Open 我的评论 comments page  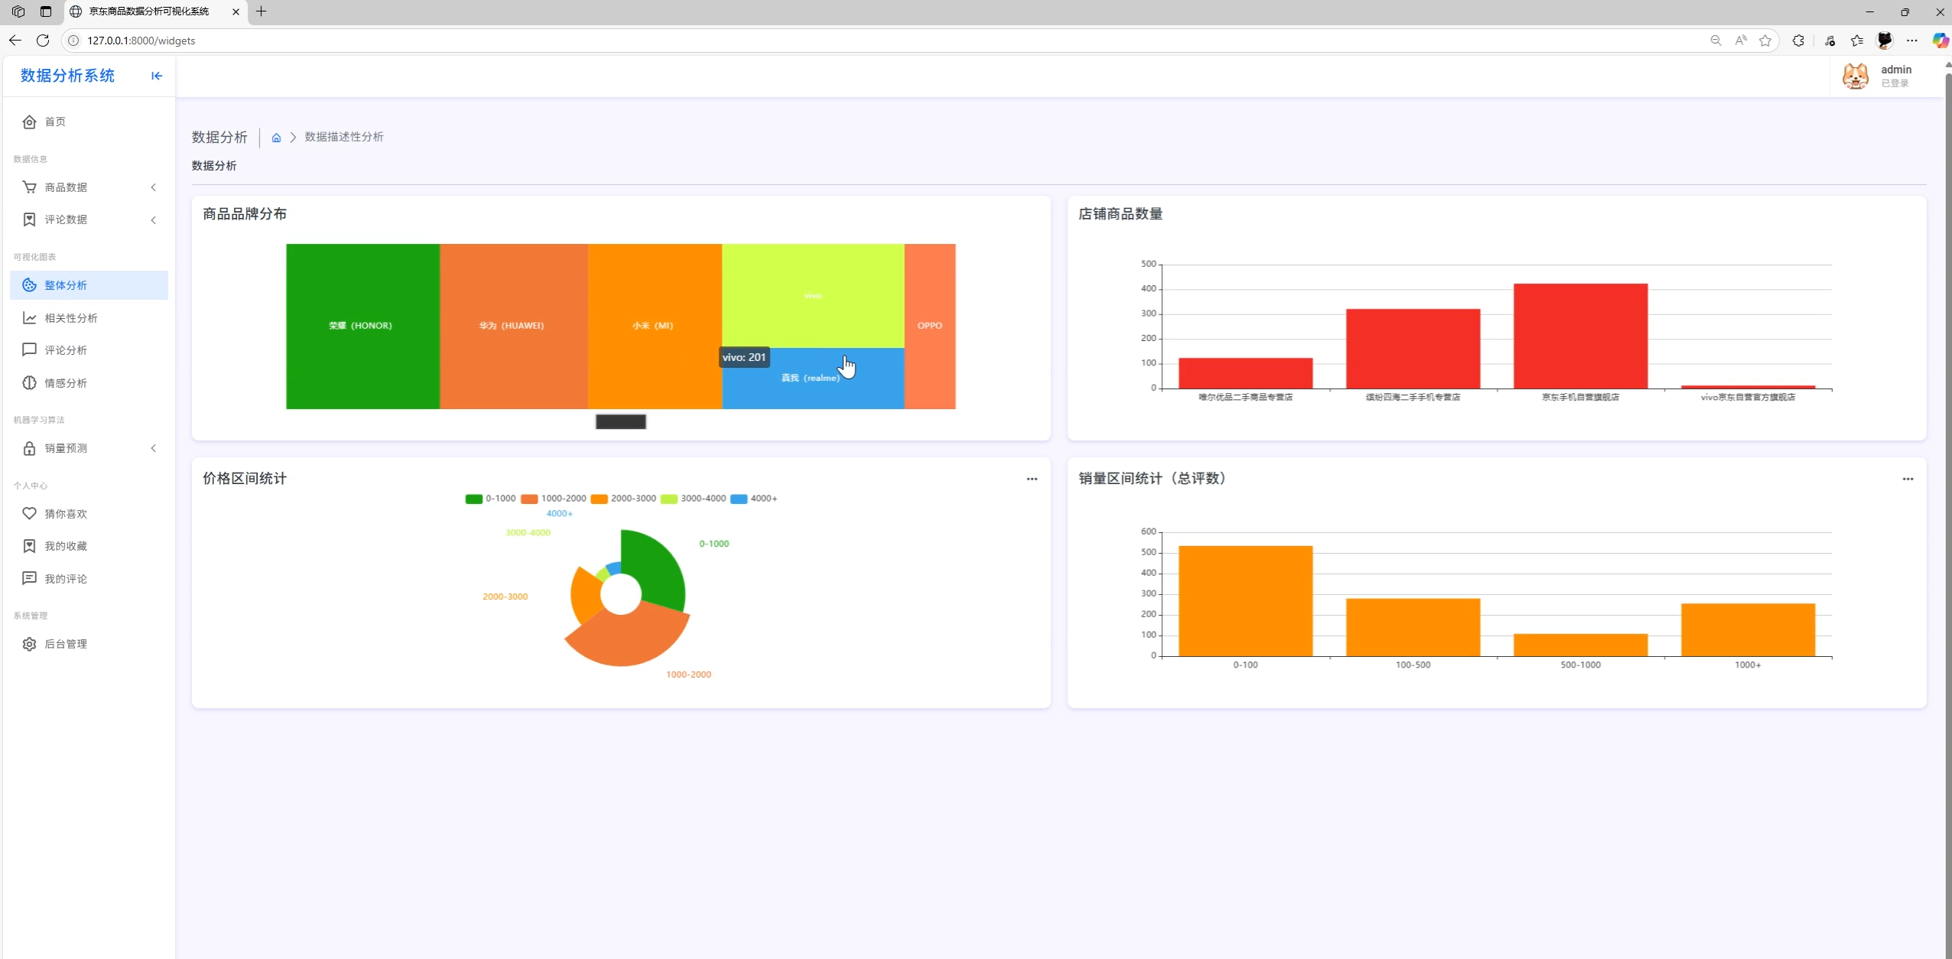pyautogui.click(x=89, y=579)
